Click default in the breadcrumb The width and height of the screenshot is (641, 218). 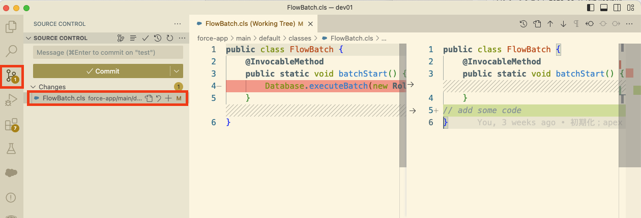pos(270,38)
